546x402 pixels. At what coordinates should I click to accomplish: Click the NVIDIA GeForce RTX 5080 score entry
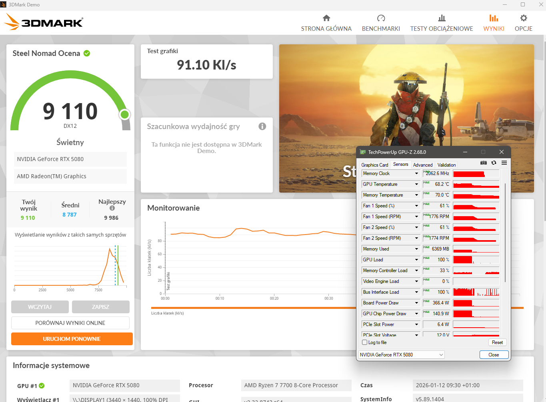click(x=70, y=159)
